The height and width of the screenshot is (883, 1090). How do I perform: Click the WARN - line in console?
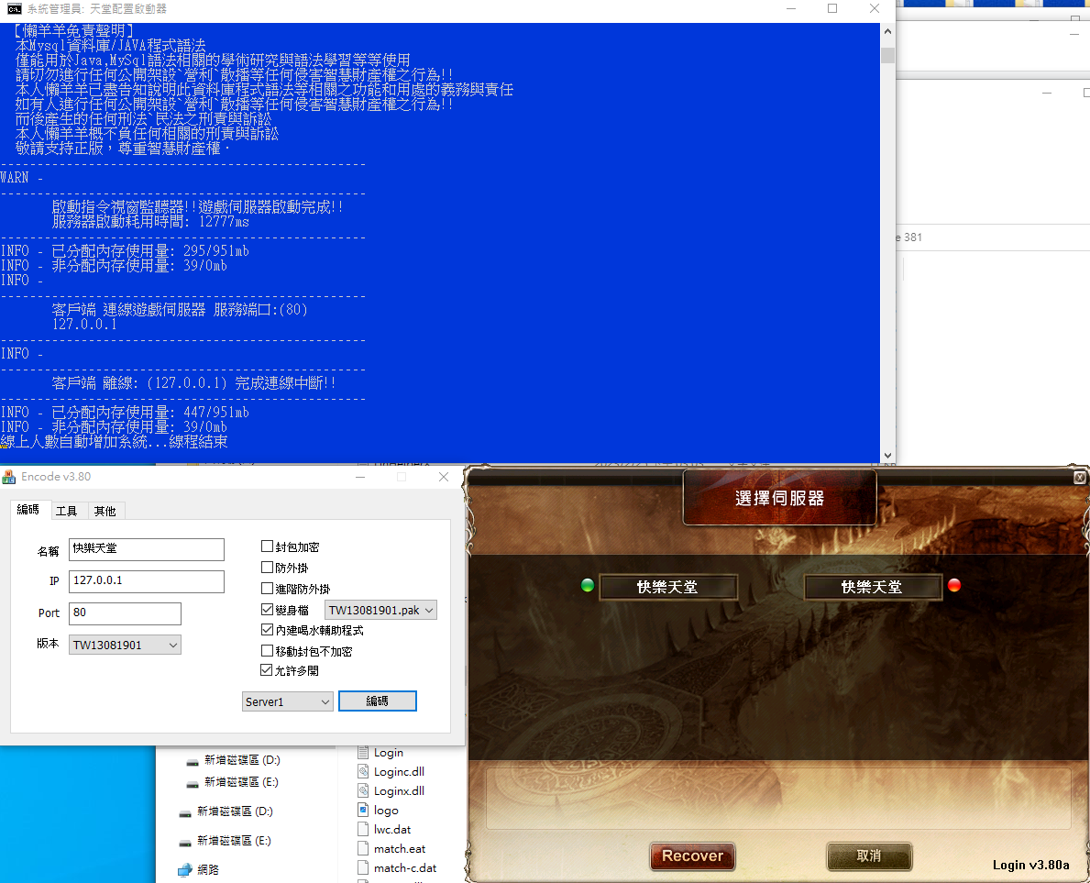coord(22,178)
